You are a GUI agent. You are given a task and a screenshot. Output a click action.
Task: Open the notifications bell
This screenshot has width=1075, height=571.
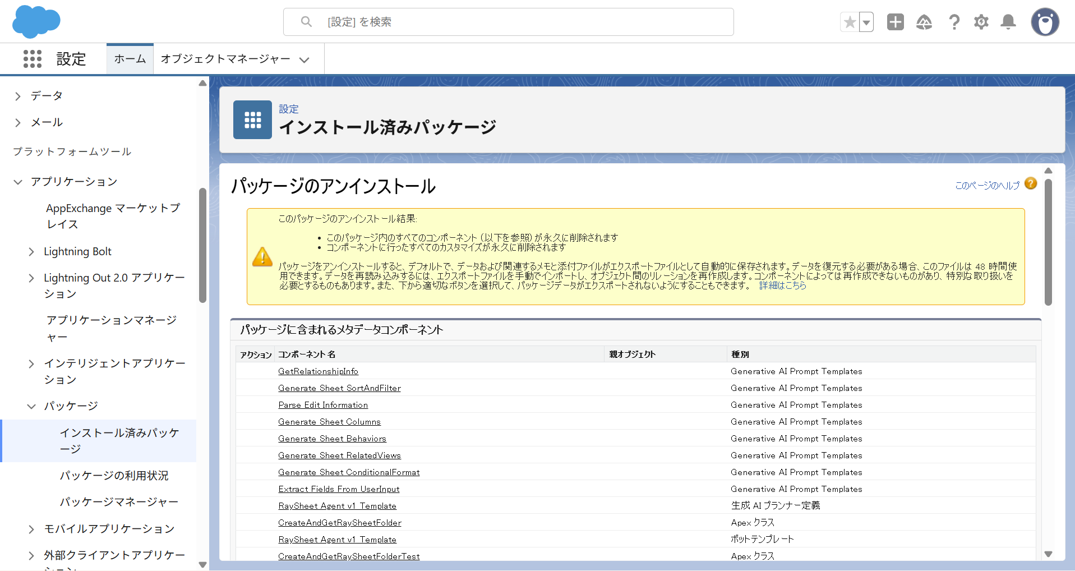click(1008, 22)
